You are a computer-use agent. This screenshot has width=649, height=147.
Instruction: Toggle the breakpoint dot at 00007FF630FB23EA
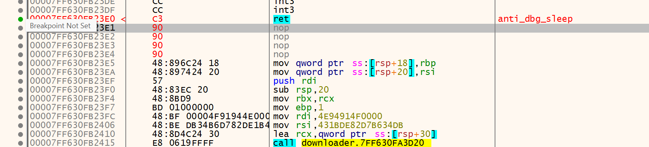[x=21, y=72]
